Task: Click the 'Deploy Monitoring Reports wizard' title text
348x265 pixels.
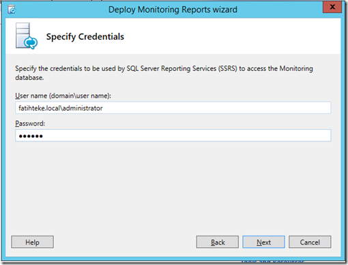Action: (173, 10)
